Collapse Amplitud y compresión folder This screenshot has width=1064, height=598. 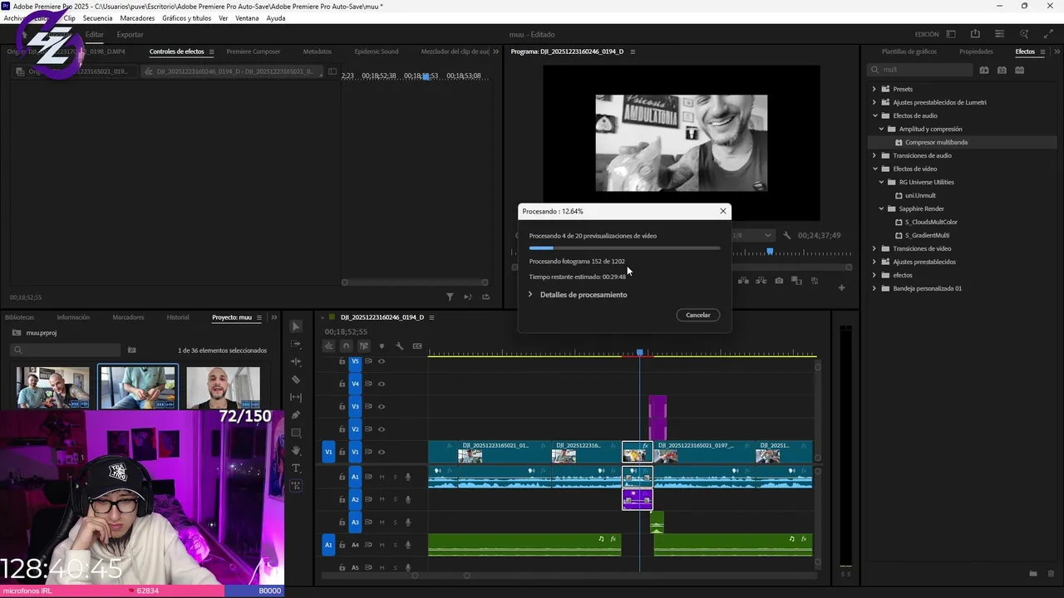click(881, 129)
